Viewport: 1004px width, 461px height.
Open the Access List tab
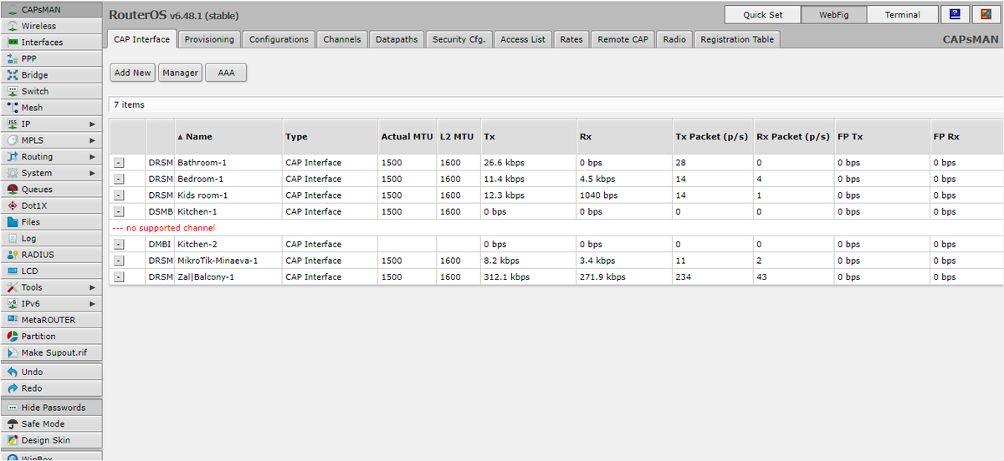click(523, 39)
